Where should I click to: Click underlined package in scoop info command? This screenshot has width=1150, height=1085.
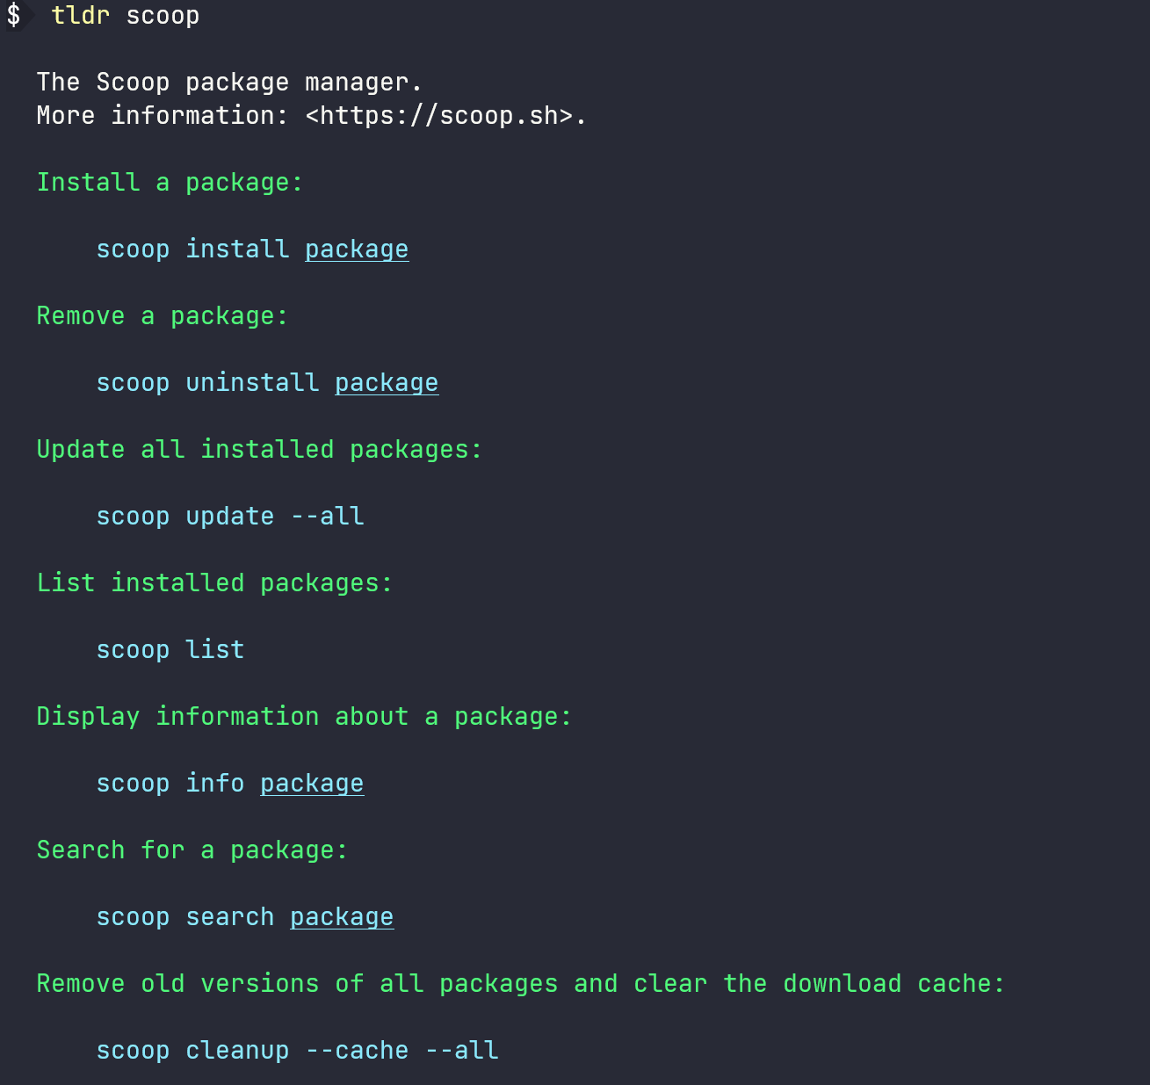(x=312, y=783)
